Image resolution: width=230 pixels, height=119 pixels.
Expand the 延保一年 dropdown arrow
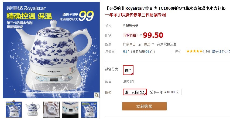pos(178,92)
